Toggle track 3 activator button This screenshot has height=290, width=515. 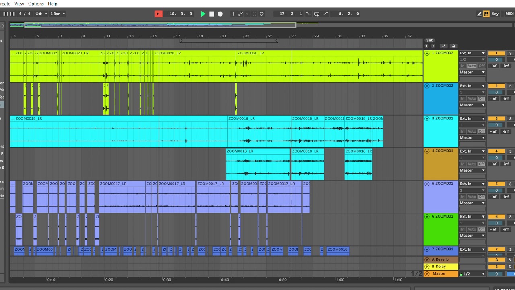point(496,118)
